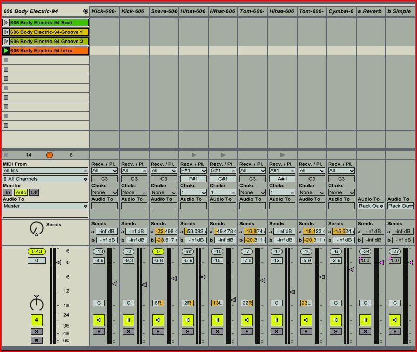Mute the Kick chain with volume -8.9
Viewport: 417px width, 352px height.
(99, 320)
